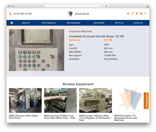Select the Web Width value 965 mm
The height and width of the screenshot is (132, 156).
(x=108, y=52)
